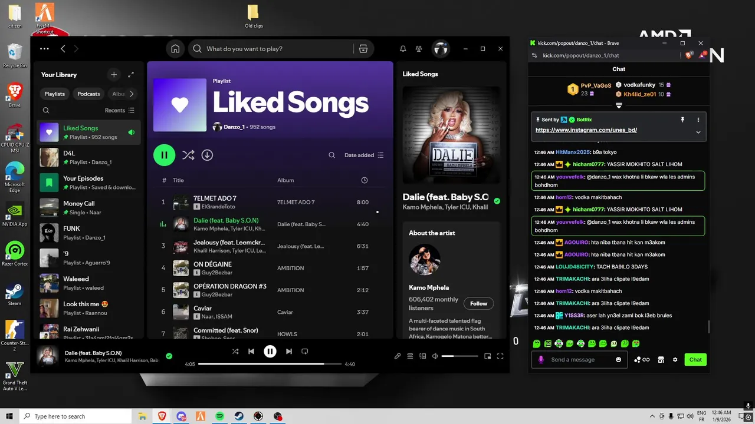This screenshot has width=755, height=424.
Task: Toggle shuffle next to big green pause button
Action: point(188,155)
